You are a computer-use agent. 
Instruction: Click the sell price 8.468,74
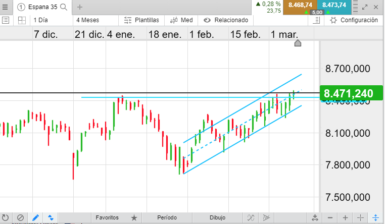(x=300, y=7)
